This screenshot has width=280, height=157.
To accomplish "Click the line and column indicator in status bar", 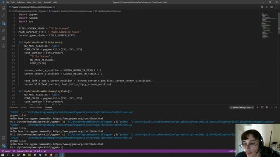I will click(232, 151).
